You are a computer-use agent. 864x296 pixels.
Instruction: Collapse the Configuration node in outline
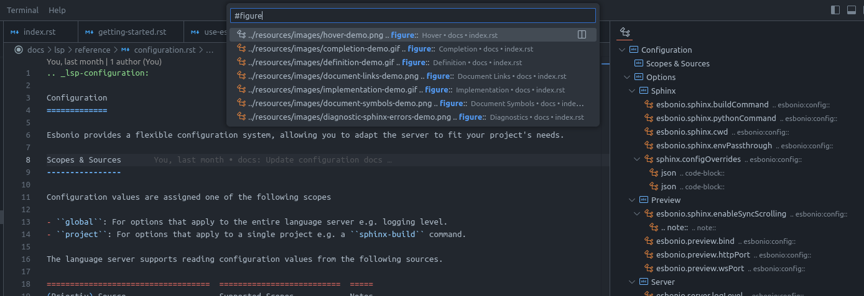(622, 50)
